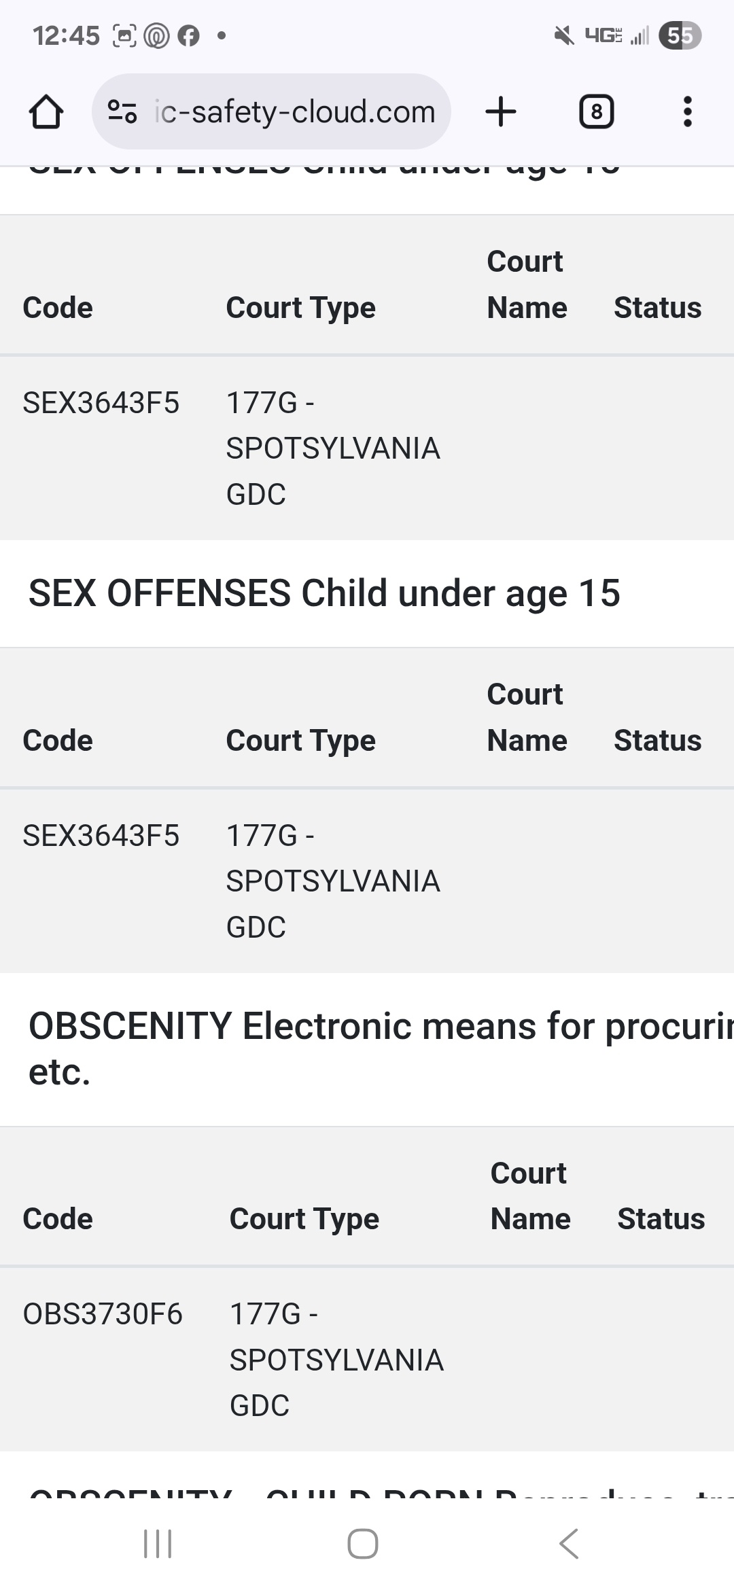The image size is (734, 1590).
Task: Select second SEX3643F5 code cell
Action: click(101, 836)
